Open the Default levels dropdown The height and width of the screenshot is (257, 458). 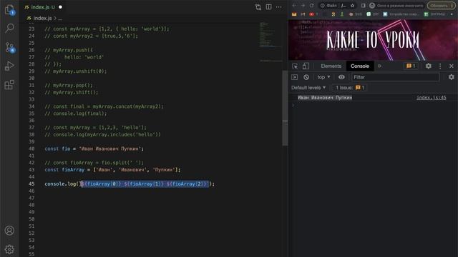coord(308,88)
